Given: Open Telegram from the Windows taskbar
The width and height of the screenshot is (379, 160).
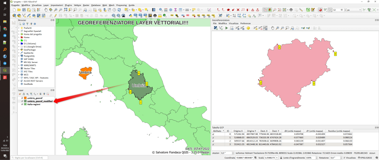Looking at the screenshot, I should (5, 35).
